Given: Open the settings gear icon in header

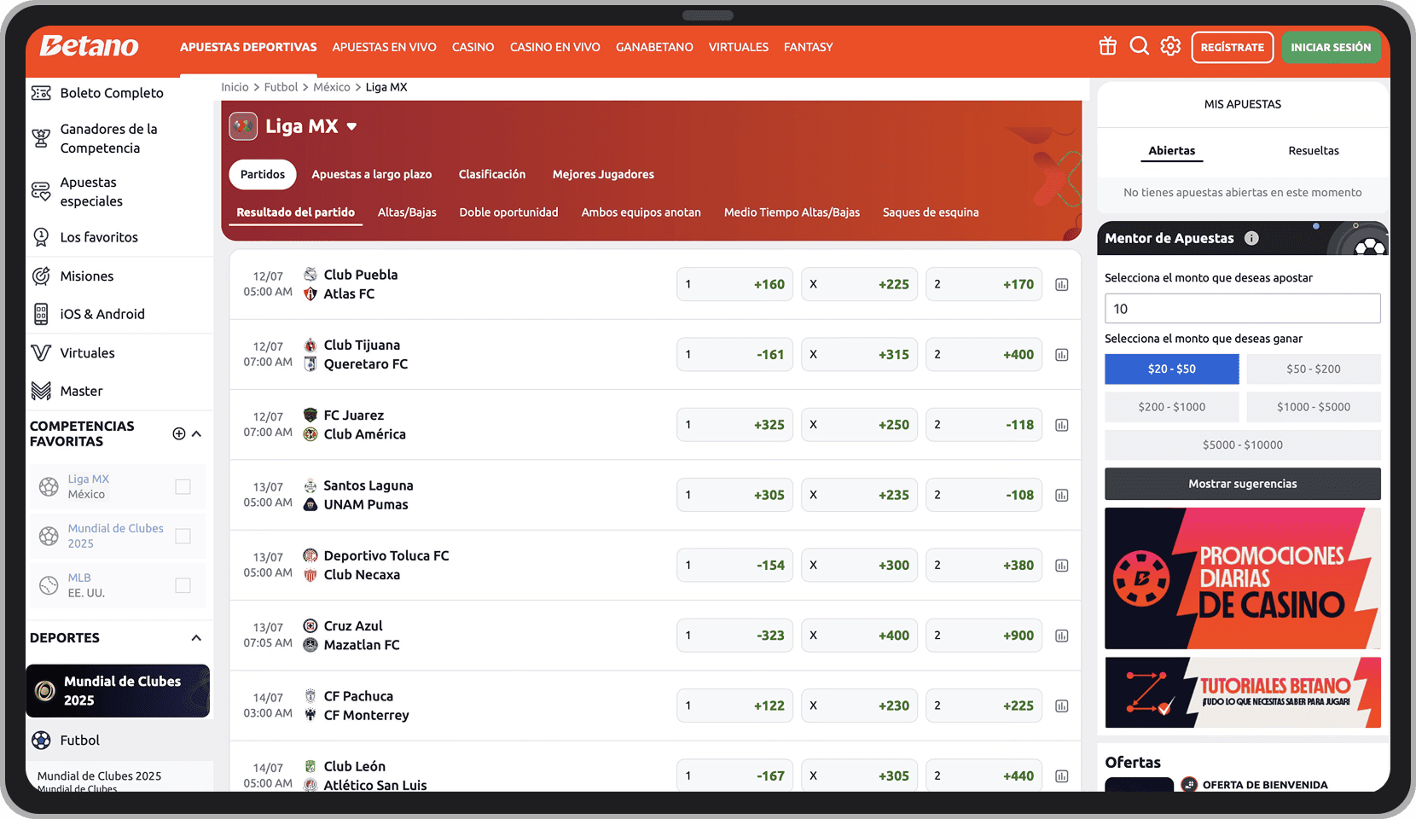Looking at the screenshot, I should (x=1170, y=46).
